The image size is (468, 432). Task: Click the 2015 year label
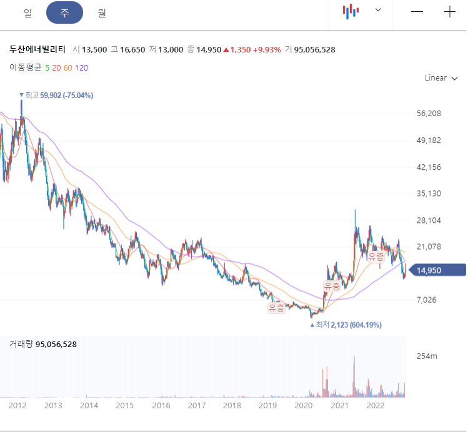click(124, 405)
